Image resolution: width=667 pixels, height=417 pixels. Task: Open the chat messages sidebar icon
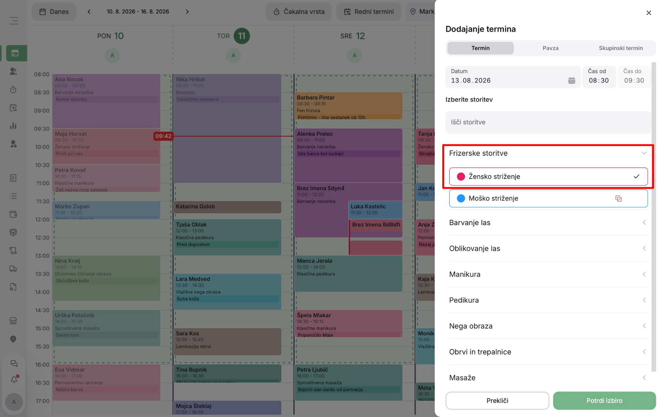pos(14,363)
